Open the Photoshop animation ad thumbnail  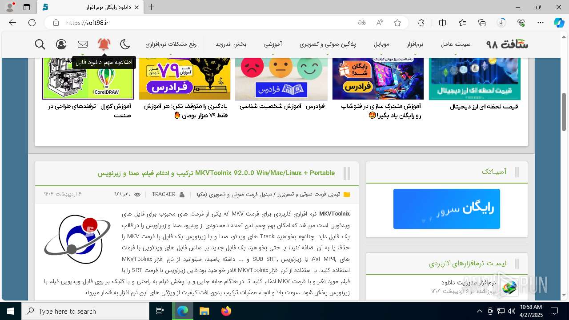pyautogui.click(x=378, y=79)
